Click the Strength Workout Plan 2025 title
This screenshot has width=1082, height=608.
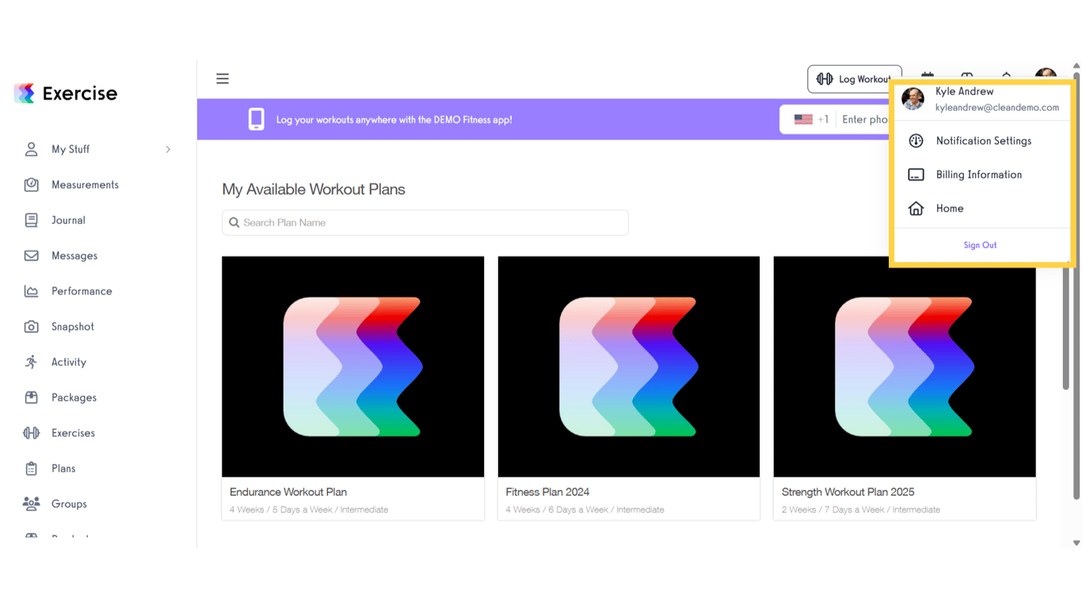(848, 492)
